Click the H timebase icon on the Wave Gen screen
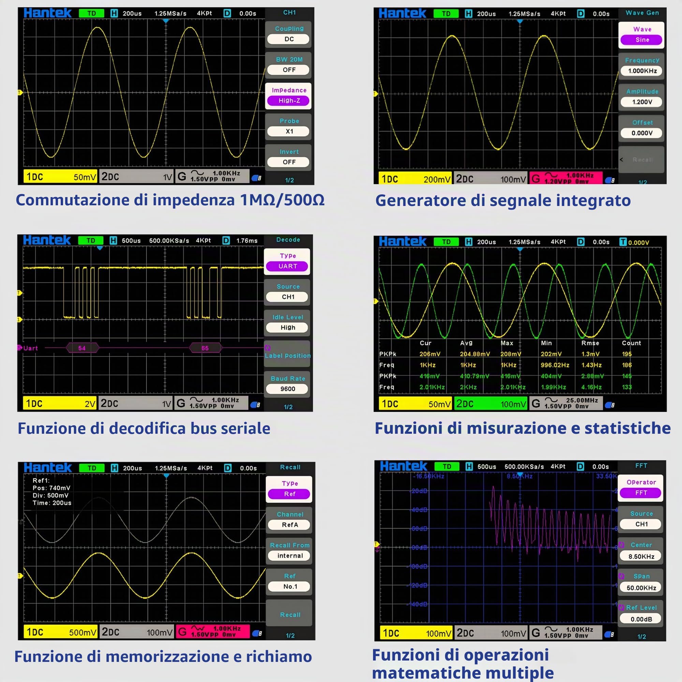Viewport: 682px width, 682px height. pos(469,14)
